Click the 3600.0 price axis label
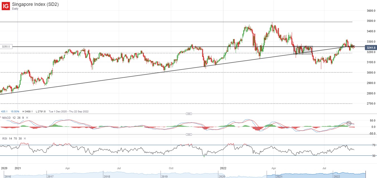This screenshot has width=377, height=178. click(371, 11)
